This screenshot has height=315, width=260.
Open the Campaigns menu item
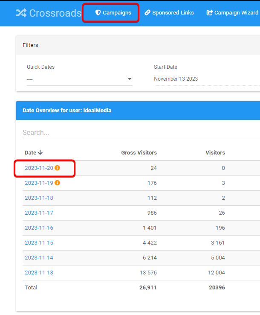click(113, 13)
